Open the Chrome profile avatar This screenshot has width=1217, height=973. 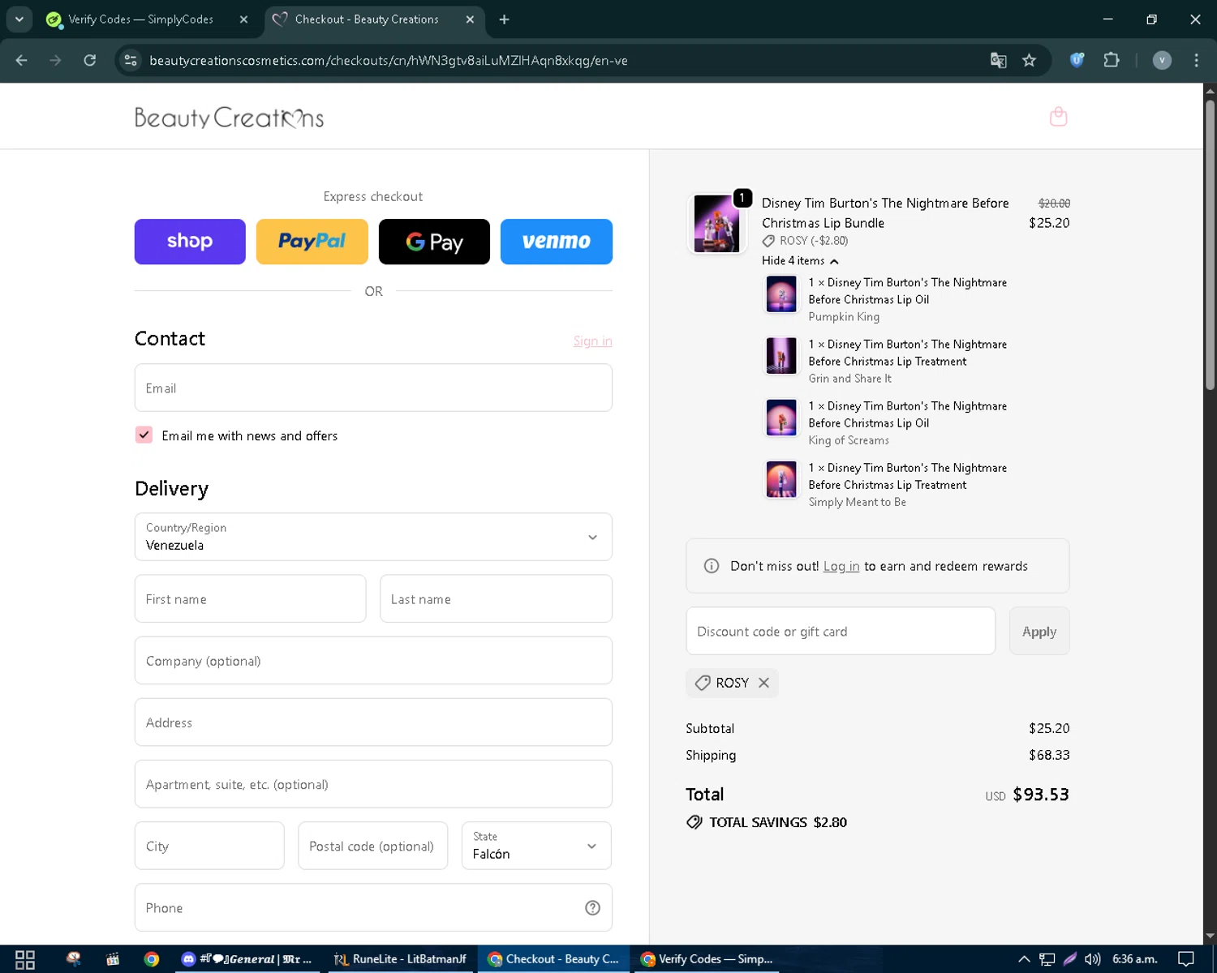pos(1162,60)
